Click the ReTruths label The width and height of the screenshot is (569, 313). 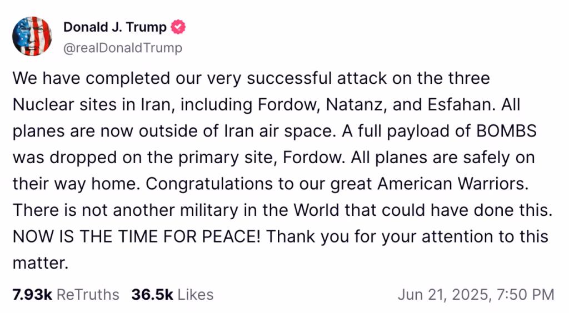pos(88,295)
